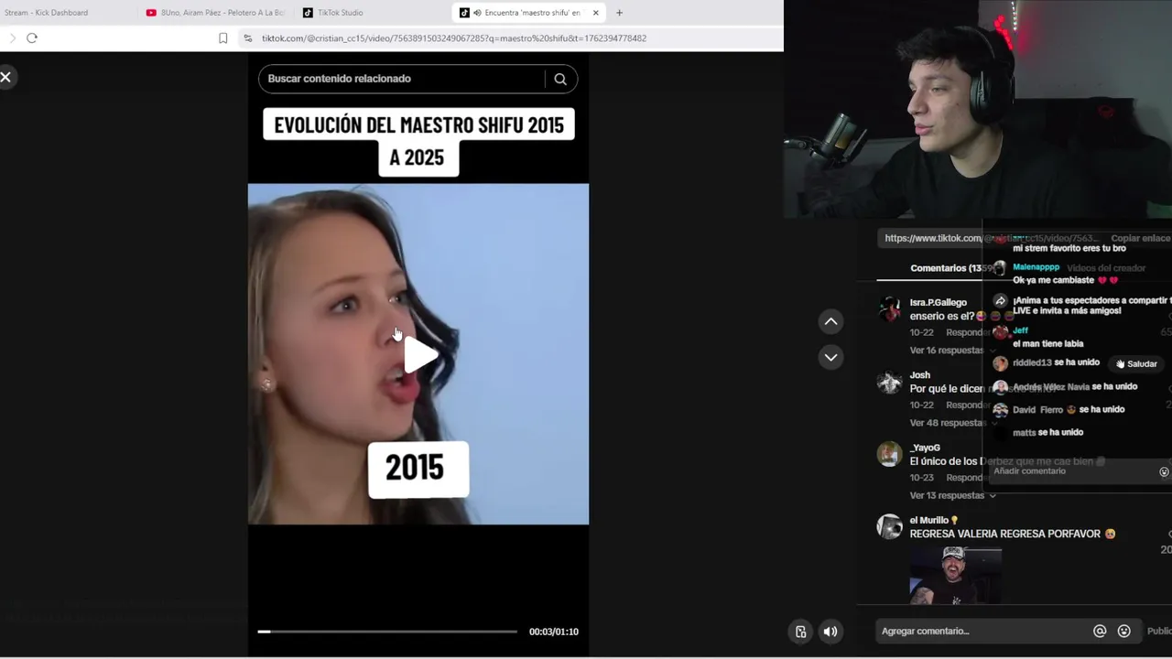The image size is (1172, 659).
Task: Open Isra.P.Gallego's profile avatar
Action: (889, 308)
